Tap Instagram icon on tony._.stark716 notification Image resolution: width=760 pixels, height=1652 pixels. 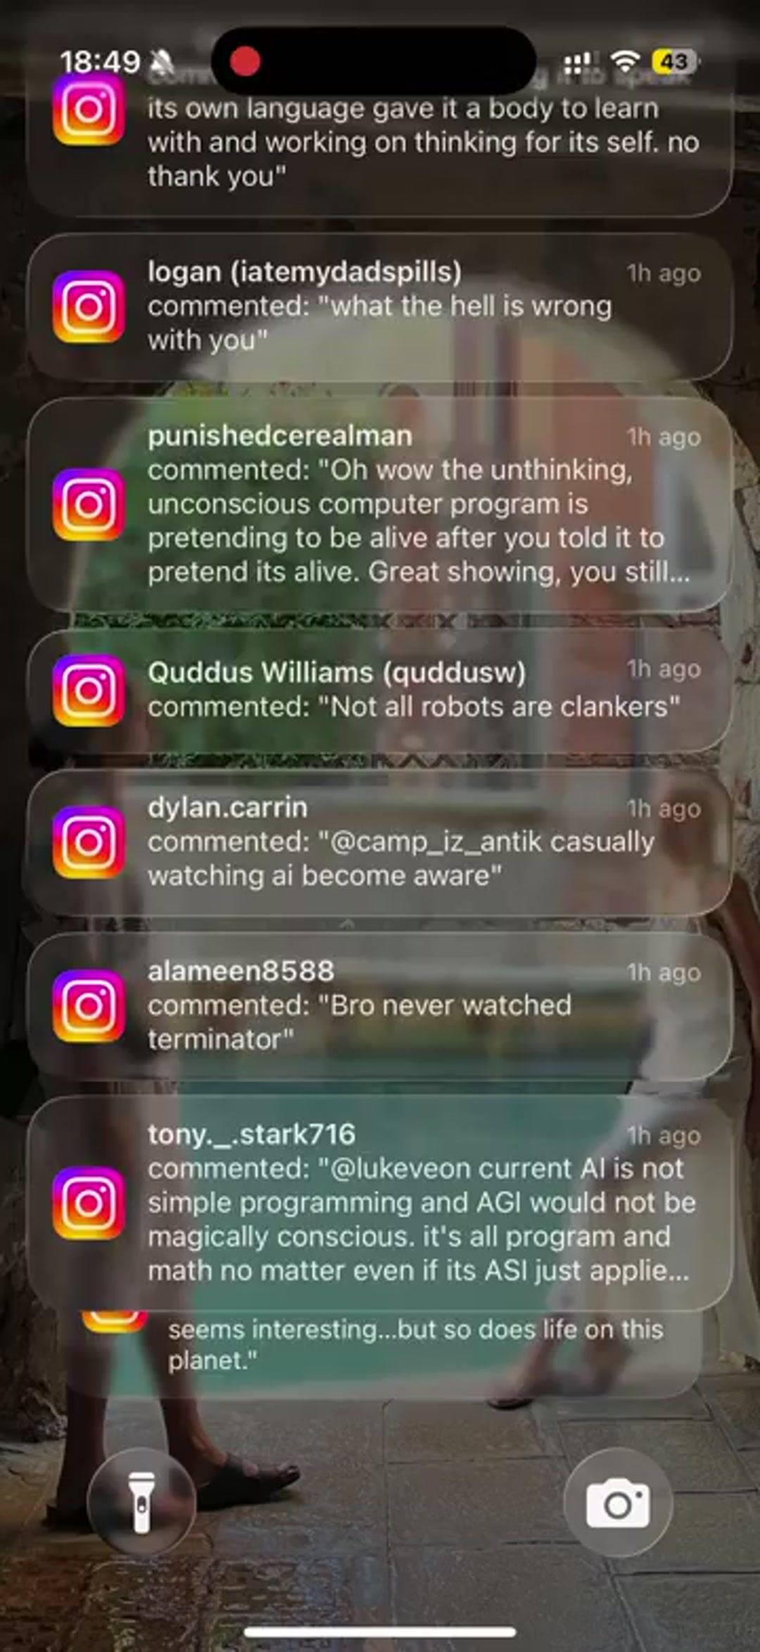89,1203
